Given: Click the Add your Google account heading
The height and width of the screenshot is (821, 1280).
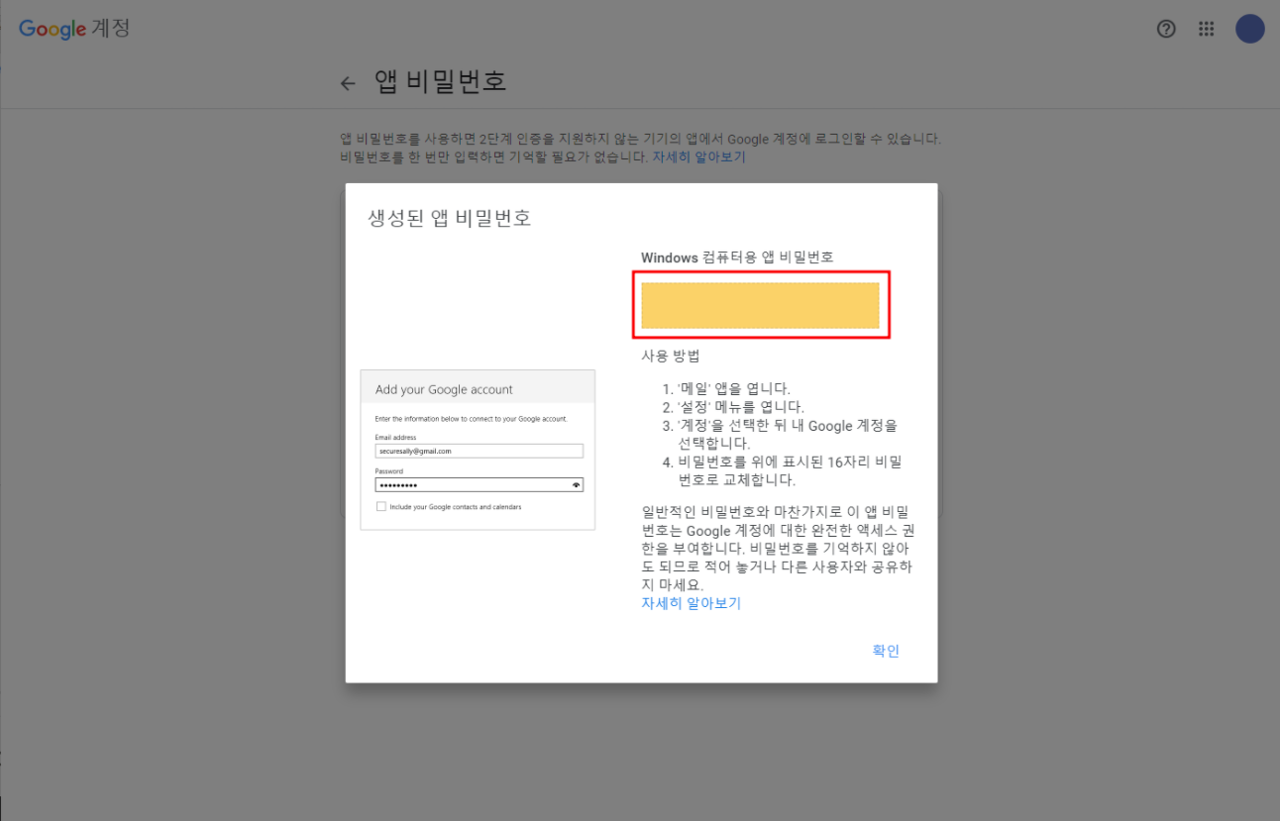Looking at the screenshot, I should click(x=444, y=389).
